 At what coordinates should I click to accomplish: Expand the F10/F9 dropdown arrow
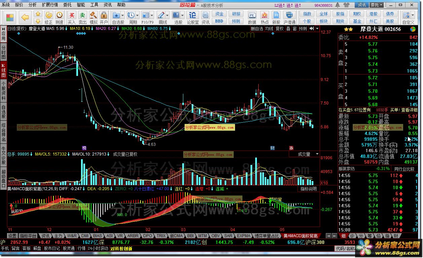point(152,15)
